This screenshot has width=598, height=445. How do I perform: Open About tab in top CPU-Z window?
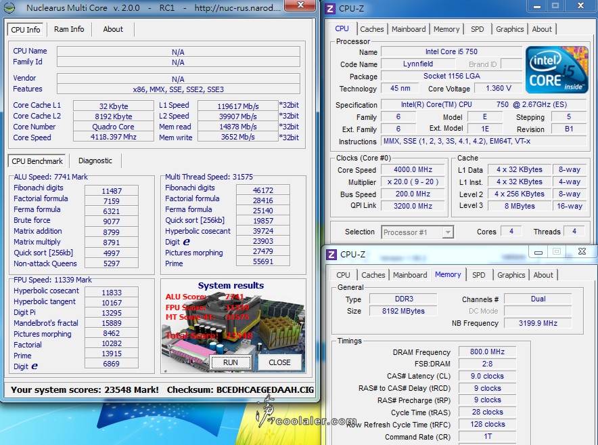tap(542, 29)
